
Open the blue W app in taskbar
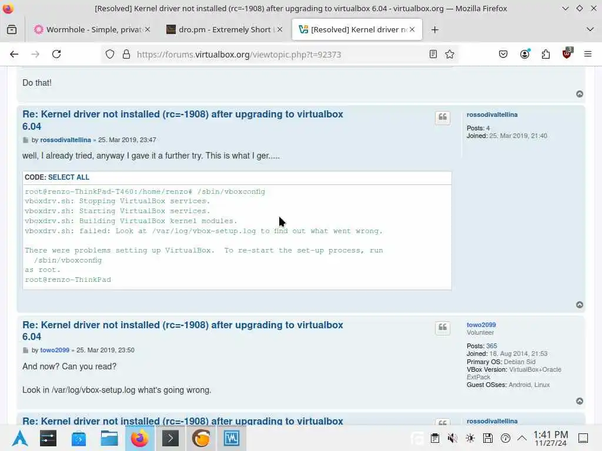[232, 438]
